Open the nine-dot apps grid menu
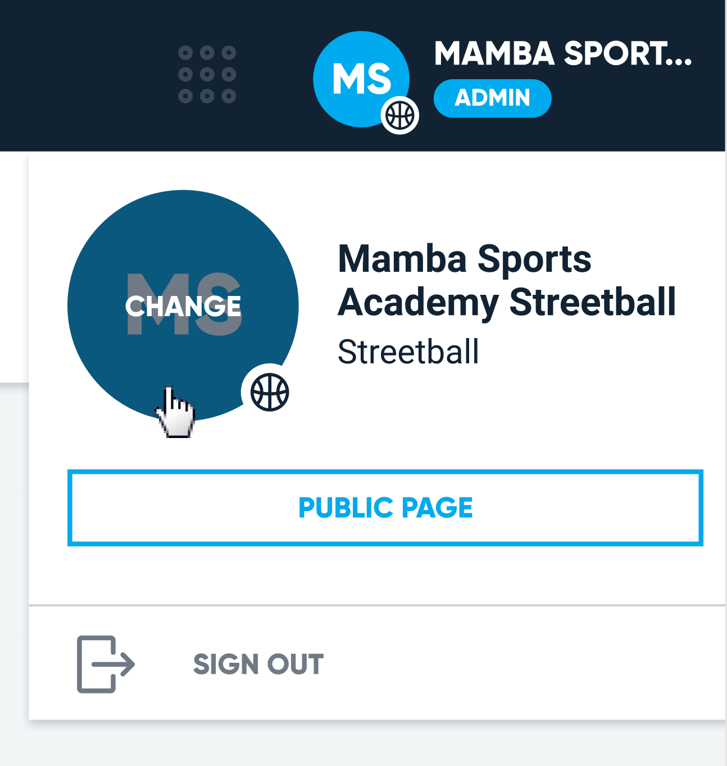The height and width of the screenshot is (766, 727). (207, 74)
